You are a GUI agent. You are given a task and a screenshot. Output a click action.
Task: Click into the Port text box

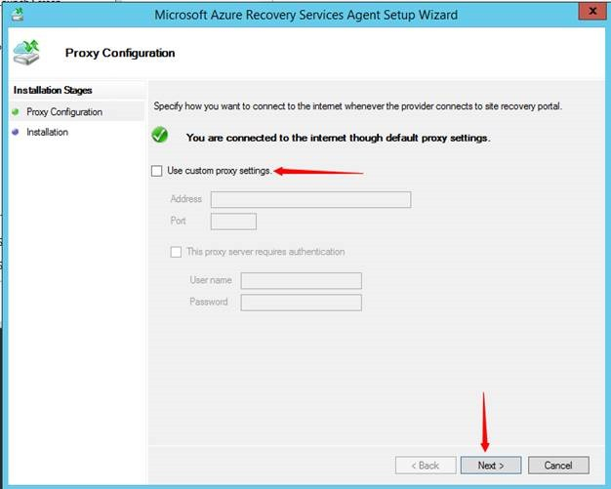tap(233, 222)
